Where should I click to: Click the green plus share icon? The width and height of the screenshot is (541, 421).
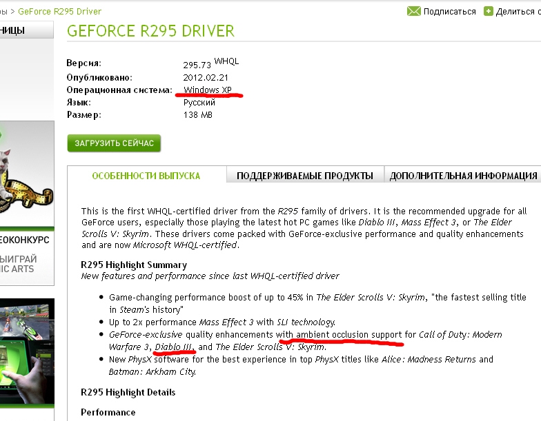pos(489,11)
